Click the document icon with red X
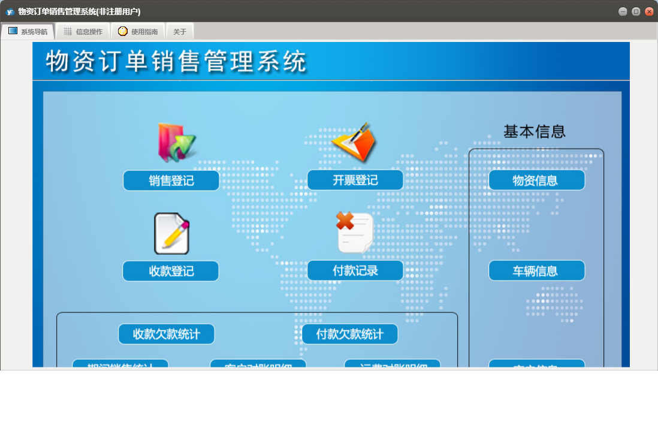Viewport: 658px width, 431px height. [x=355, y=233]
